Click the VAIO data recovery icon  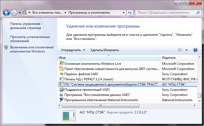click(62, 95)
